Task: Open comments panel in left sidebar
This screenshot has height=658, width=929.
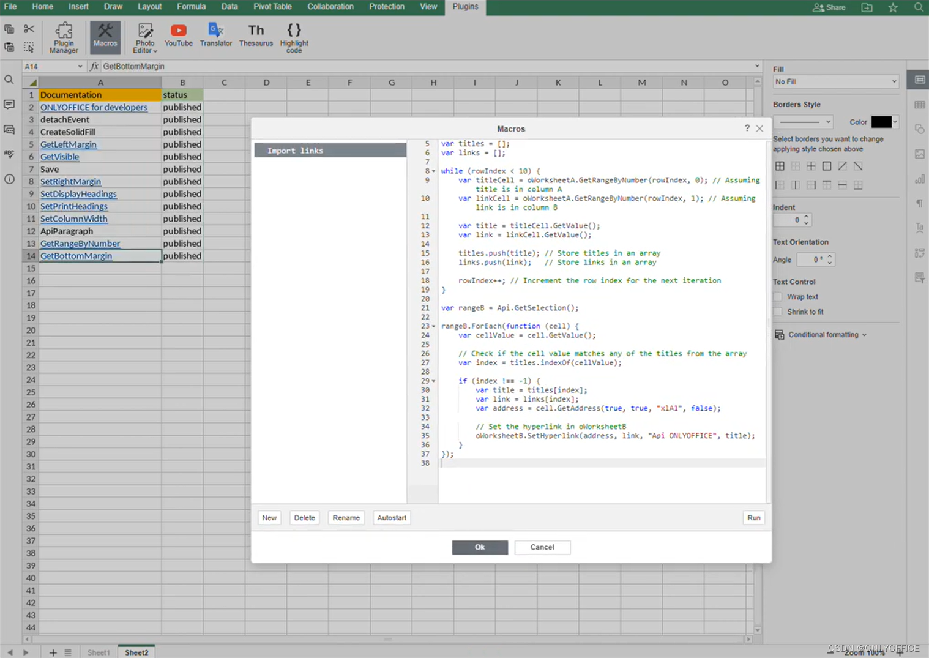Action: [x=9, y=105]
